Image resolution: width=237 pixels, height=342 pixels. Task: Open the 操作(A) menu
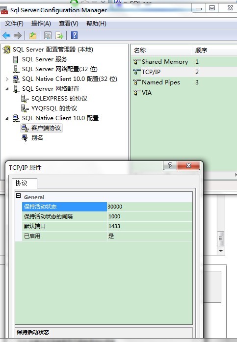pos(41,24)
